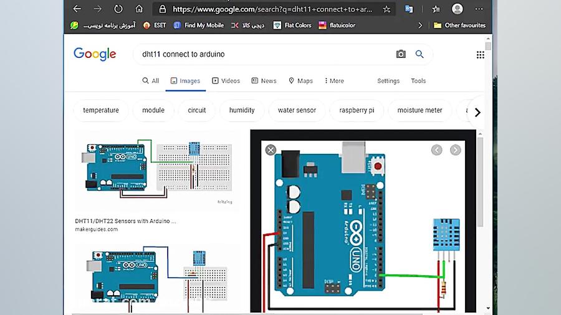Show the next image in preview

[456, 150]
